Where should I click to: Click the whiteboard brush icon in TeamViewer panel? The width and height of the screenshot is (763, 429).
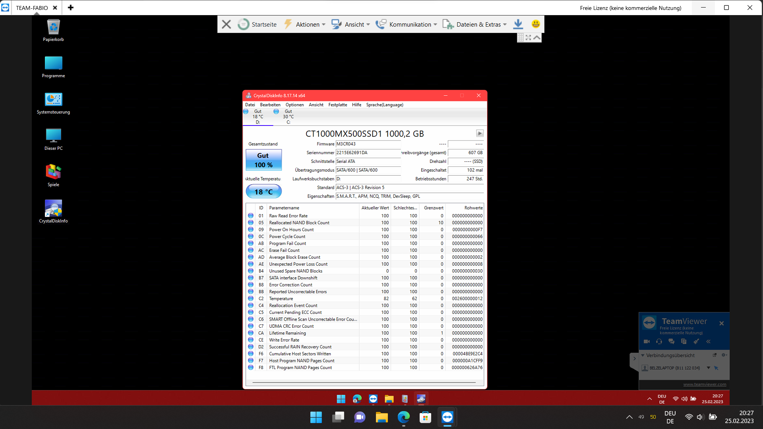696,342
